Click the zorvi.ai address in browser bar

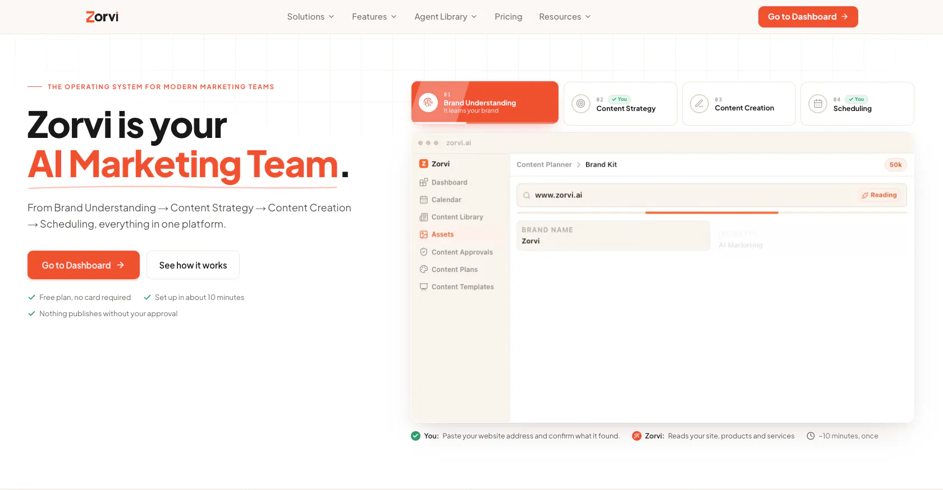[x=459, y=143]
